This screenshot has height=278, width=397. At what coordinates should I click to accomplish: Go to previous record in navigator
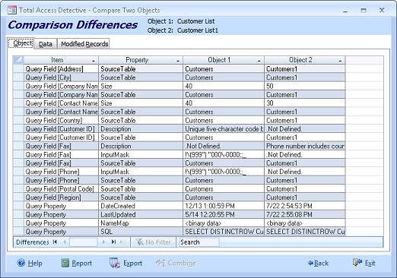coord(65,242)
